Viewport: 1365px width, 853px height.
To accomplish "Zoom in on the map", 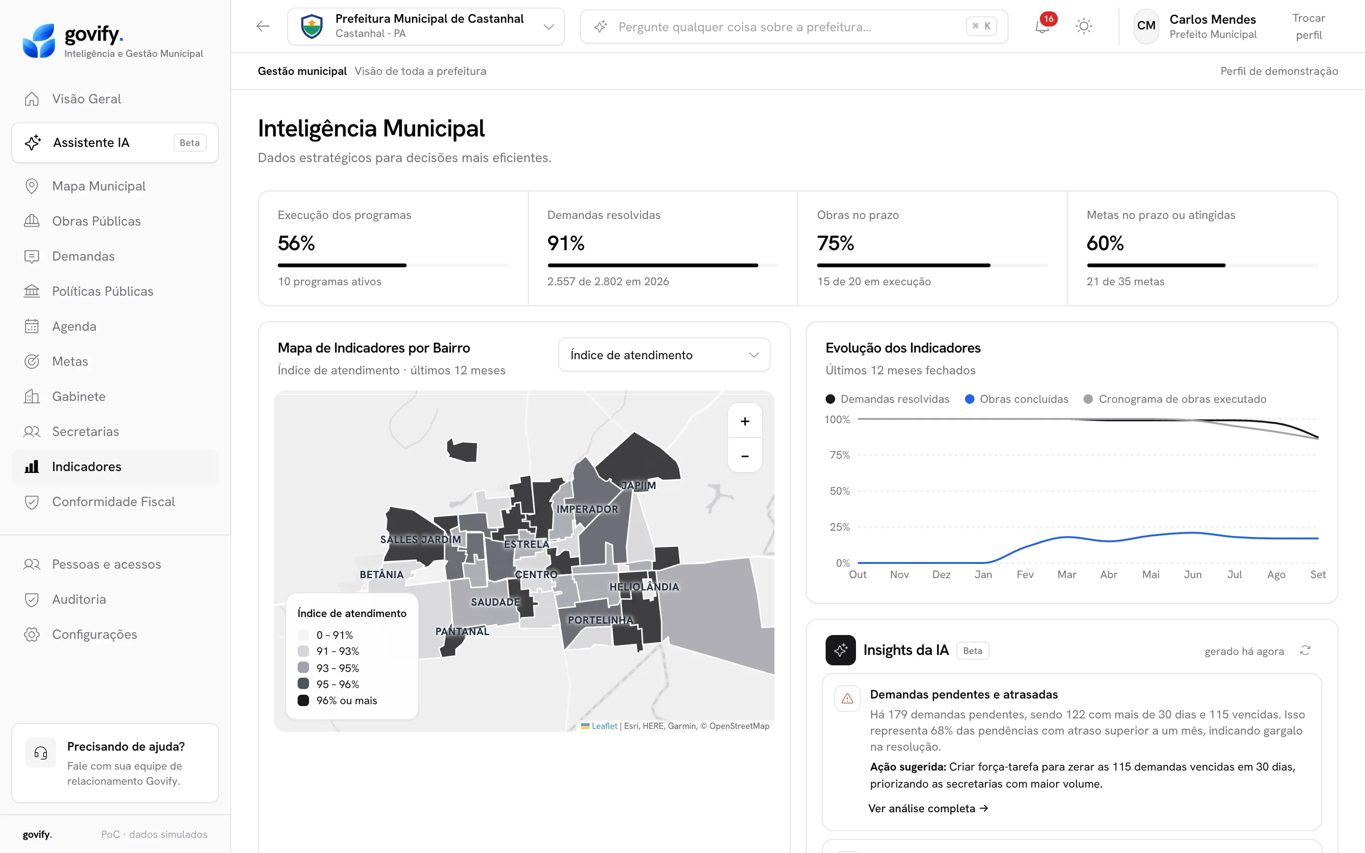I will click(745, 421).
